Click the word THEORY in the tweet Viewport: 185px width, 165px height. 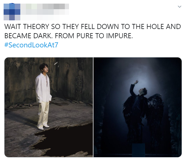[36, 27]
